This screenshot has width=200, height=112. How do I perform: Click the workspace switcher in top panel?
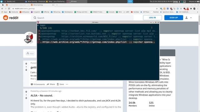[x=130, y=2]
